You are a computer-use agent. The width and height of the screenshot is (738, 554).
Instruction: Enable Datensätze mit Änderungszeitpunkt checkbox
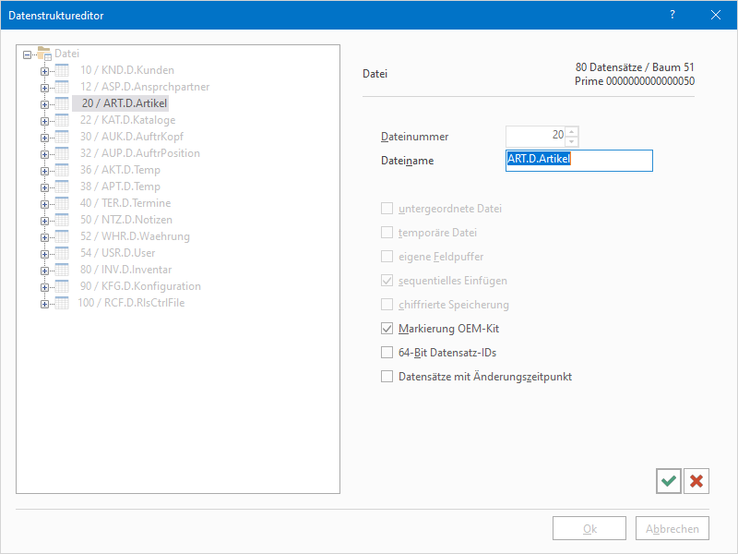[387, 376]
